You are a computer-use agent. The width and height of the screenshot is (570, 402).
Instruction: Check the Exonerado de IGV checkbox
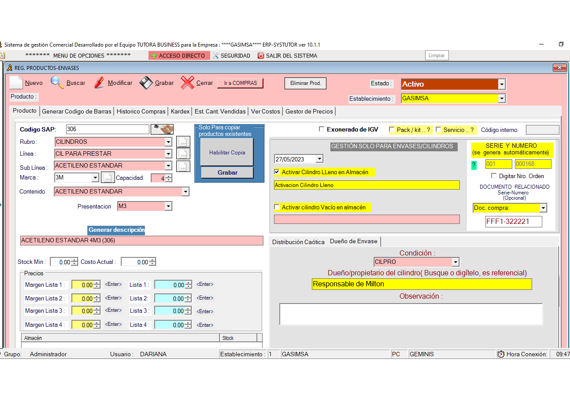(322, 129)
